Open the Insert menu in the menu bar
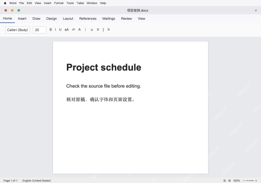Viewport: 261px width, 183px height. [47, 3]
